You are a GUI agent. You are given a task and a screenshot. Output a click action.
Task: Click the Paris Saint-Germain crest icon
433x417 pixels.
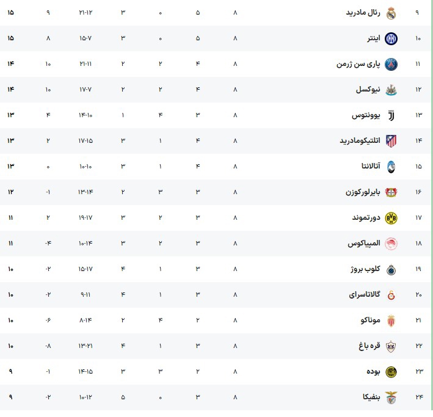[391, 64]
